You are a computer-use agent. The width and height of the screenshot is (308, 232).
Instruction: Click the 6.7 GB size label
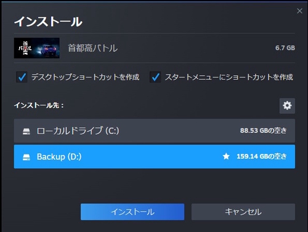285,48
